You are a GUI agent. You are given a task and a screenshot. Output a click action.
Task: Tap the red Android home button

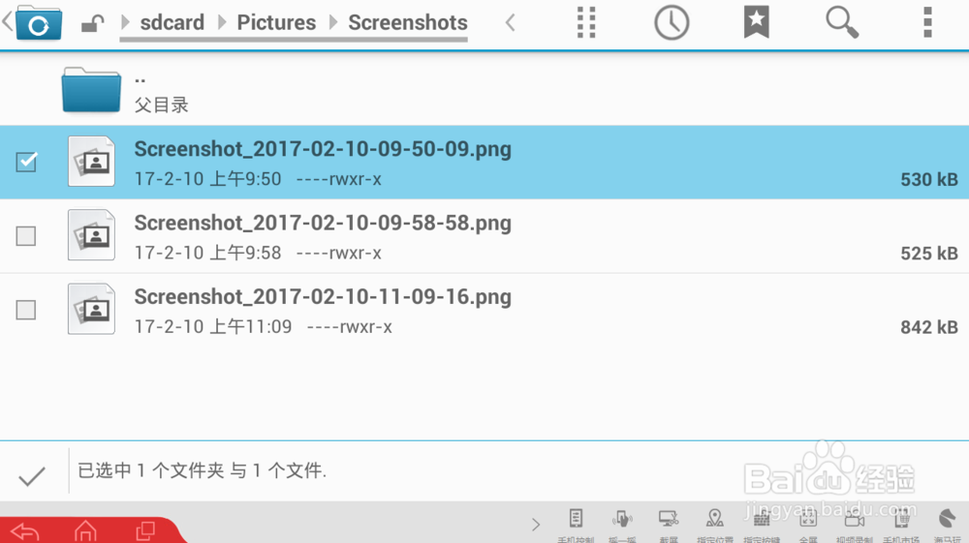pyautogui.click(x=85, y=530)
